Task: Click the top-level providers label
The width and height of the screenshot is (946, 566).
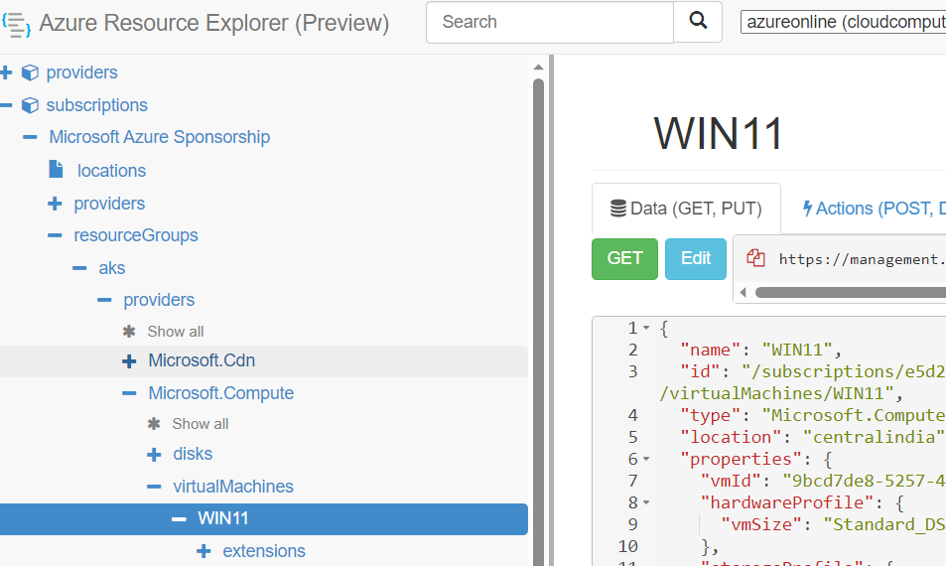Action: 82,73
